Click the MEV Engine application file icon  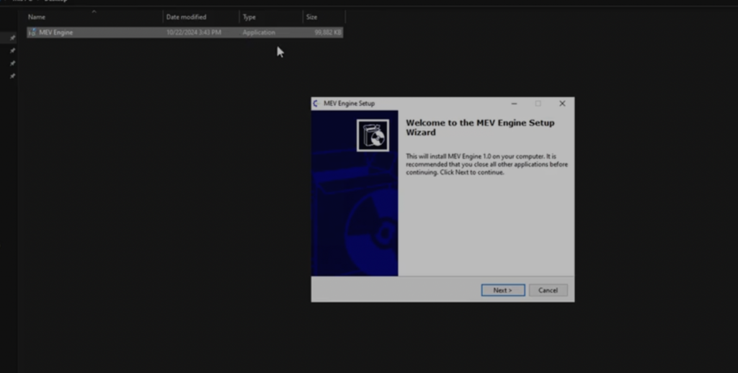tap(32, 32)
